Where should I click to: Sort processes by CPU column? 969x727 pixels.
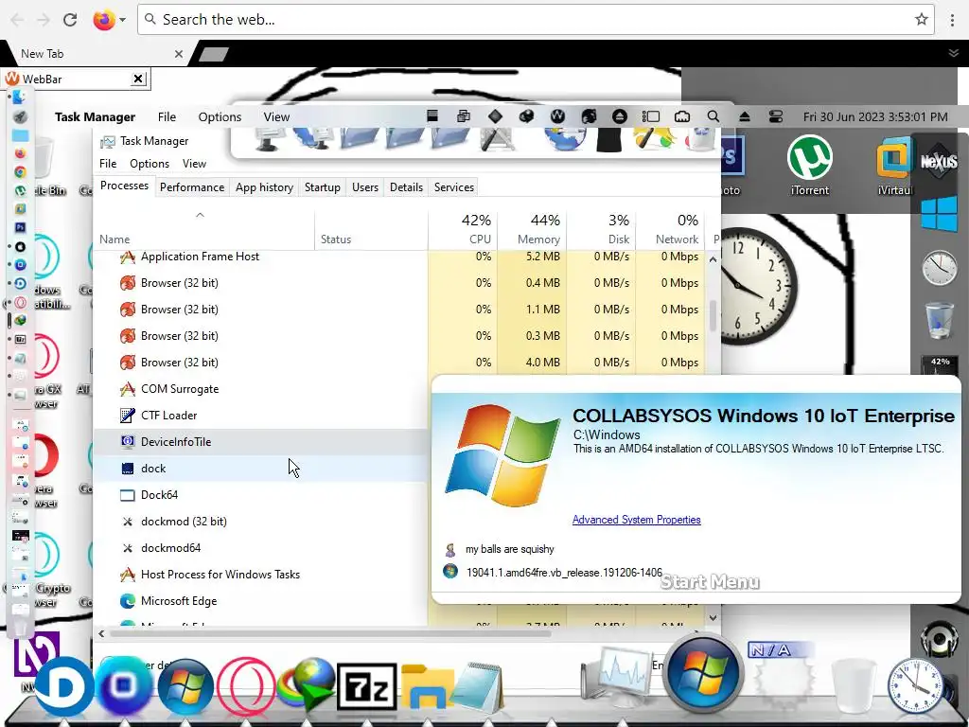click(464, 229)
